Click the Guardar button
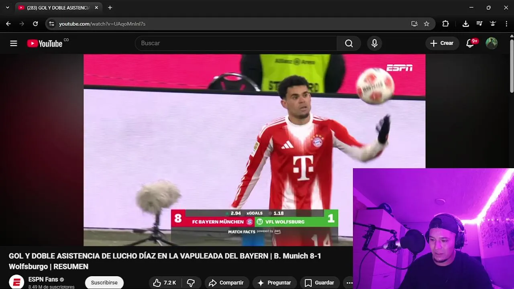 320,283
